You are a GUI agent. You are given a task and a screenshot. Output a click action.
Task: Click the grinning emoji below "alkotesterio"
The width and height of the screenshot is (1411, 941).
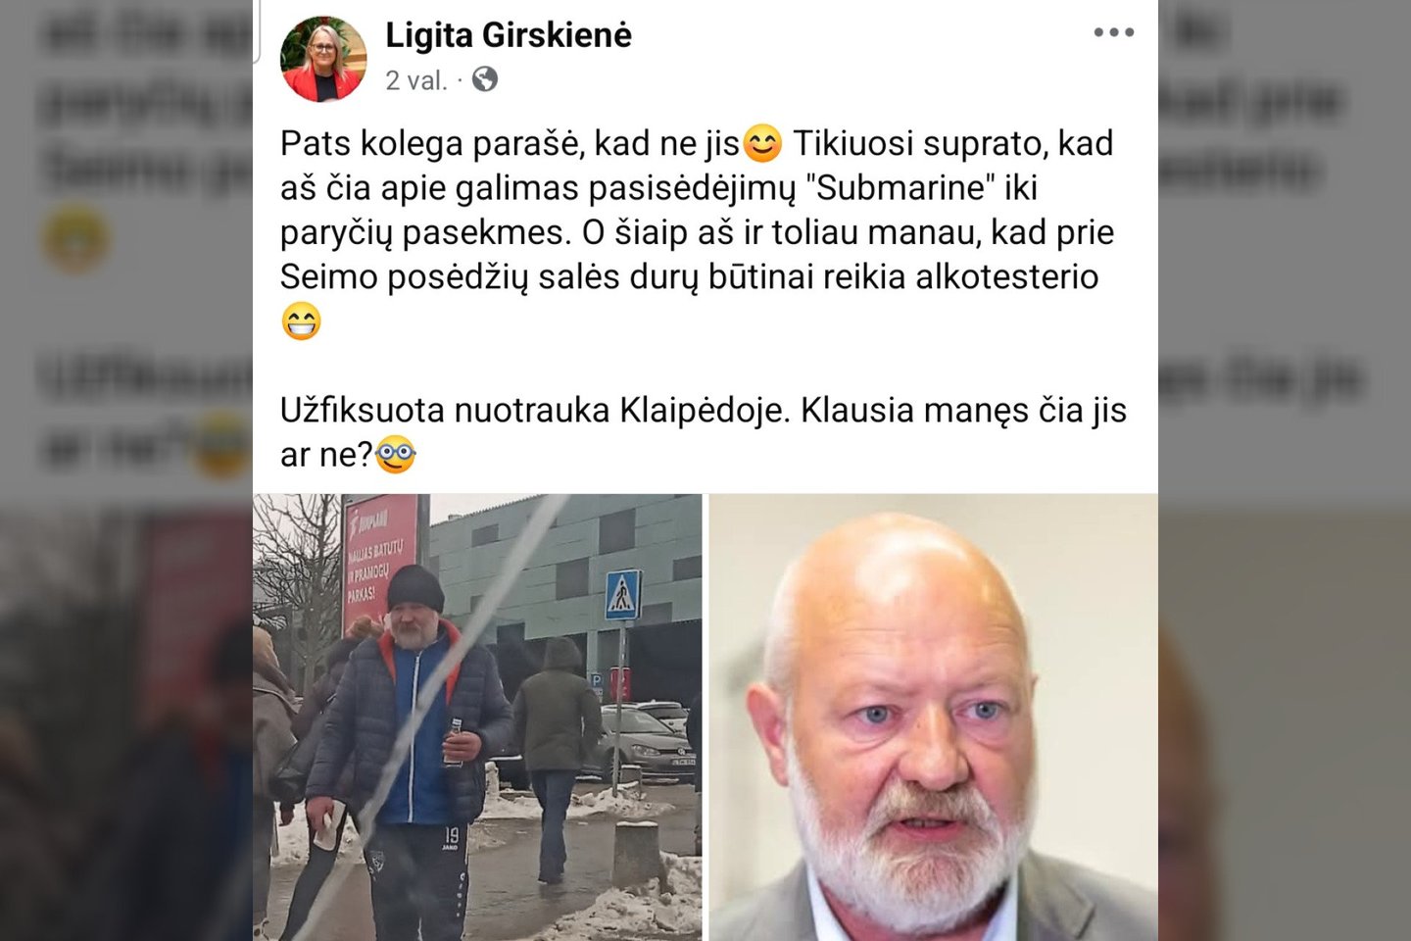point(301,322)
